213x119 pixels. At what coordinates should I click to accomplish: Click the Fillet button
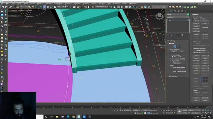click(x=196, y=68)
